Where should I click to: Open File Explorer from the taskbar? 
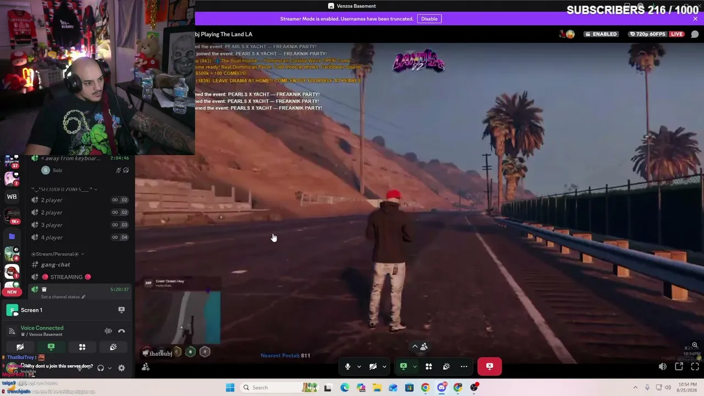pos(377,388)
